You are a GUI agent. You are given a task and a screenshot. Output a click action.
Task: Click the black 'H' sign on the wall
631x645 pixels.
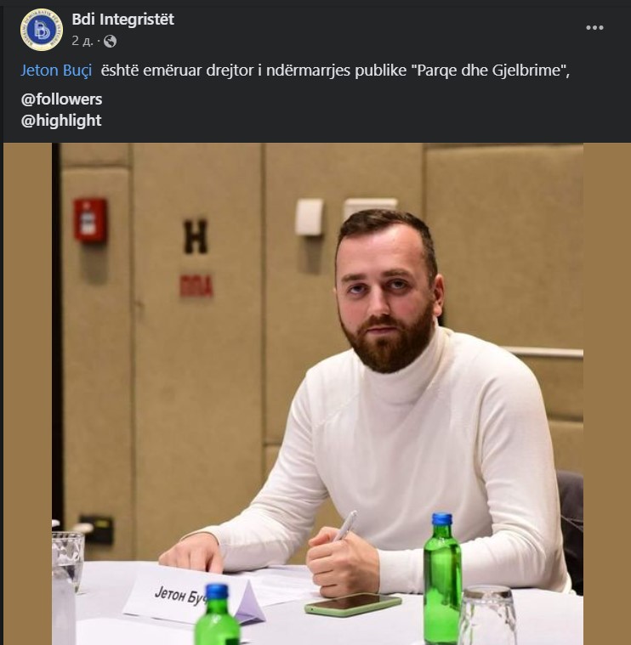[195, 236]
